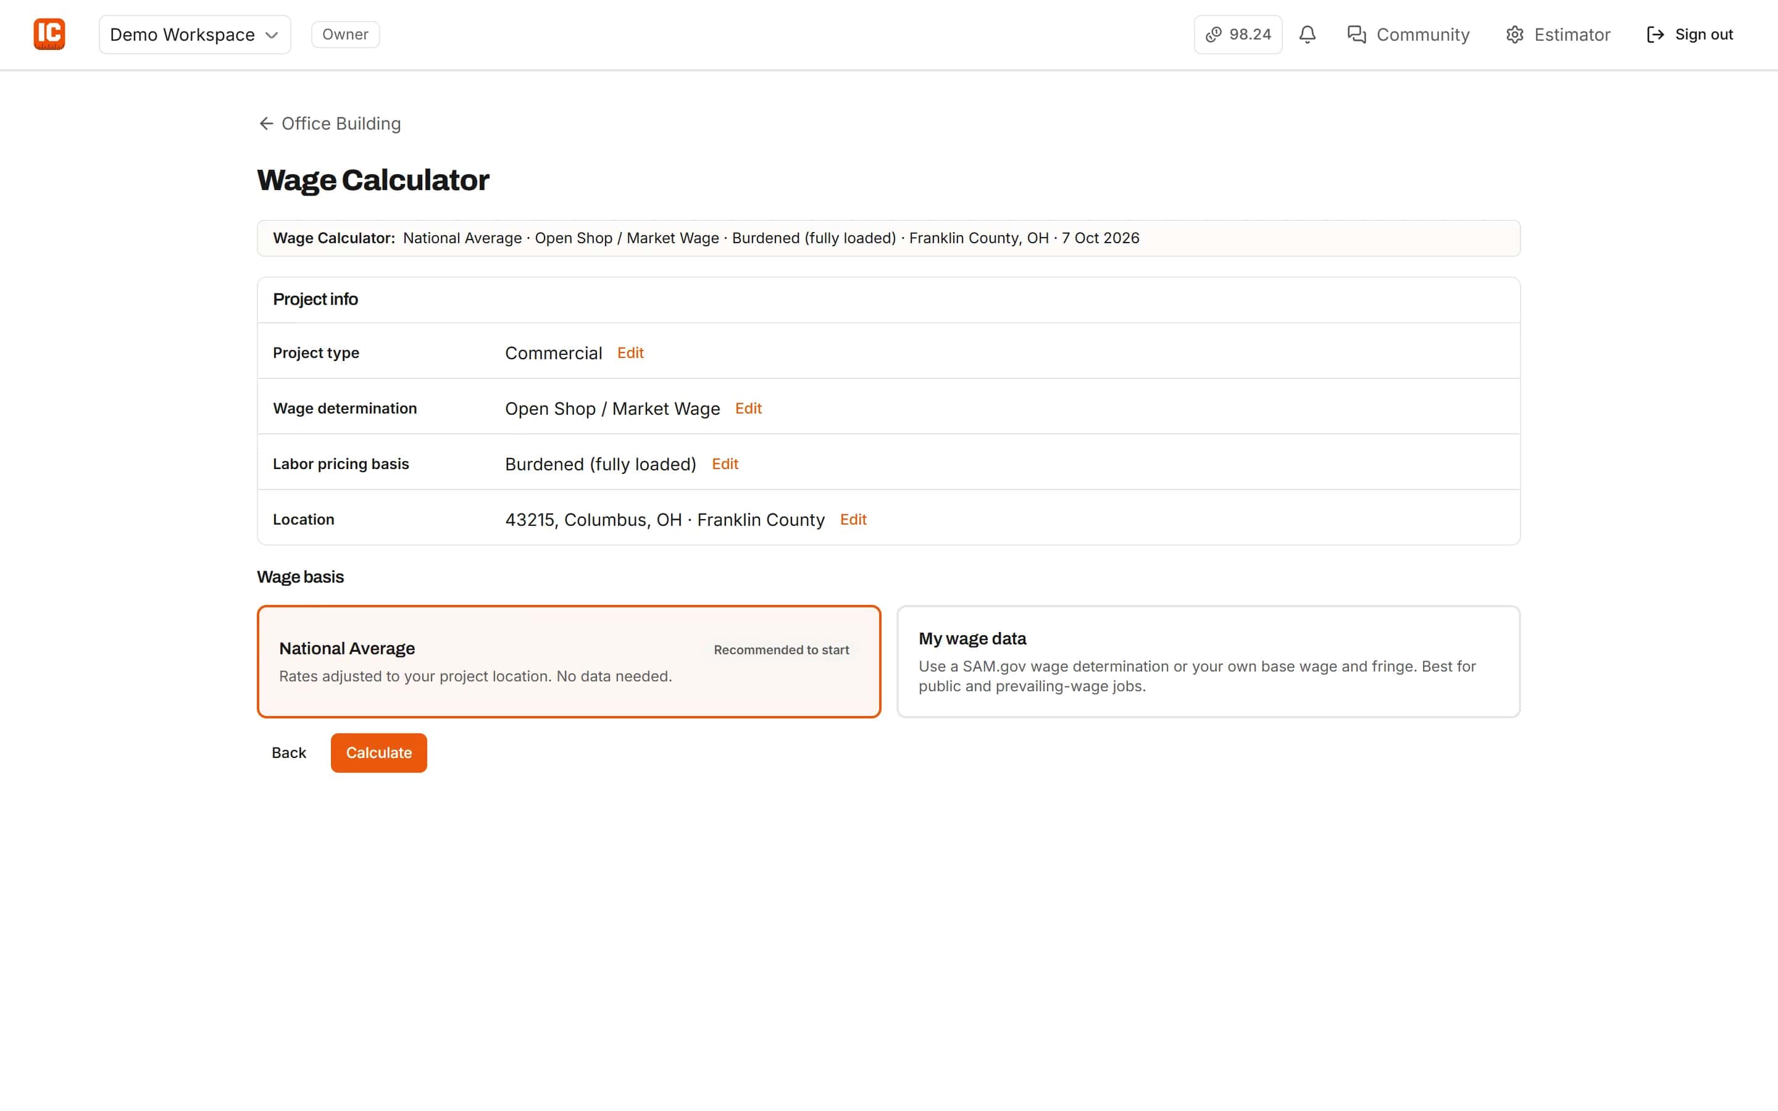The image size is (1778, 1111).
Task: Click '43215, Columbus, OH · Franklin County' text
Action: coord(664,520)
